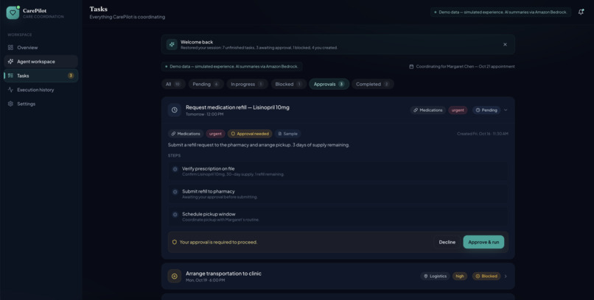This screenshot has width=594, height=300.
Task: Click the Medications tag in task details row
Action: [186, 134]
